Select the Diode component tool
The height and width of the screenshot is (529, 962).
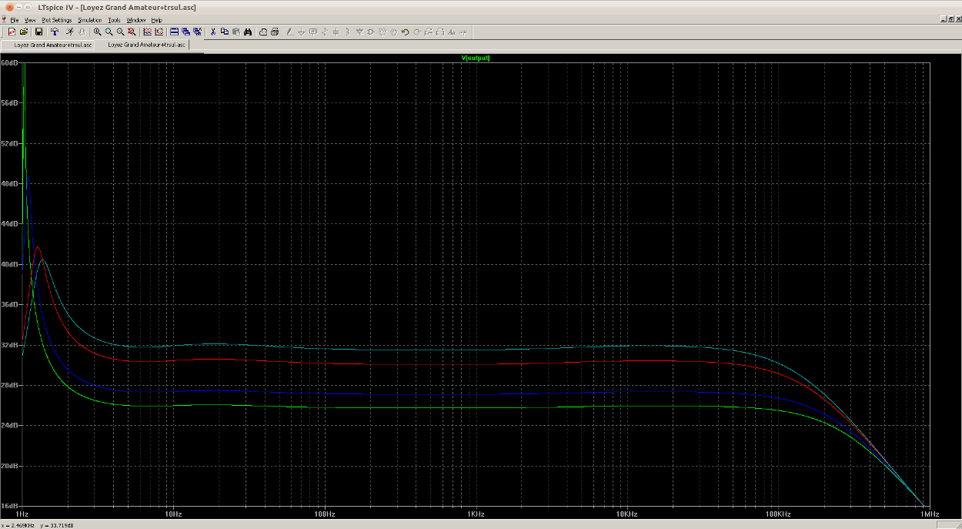[359, 32]
